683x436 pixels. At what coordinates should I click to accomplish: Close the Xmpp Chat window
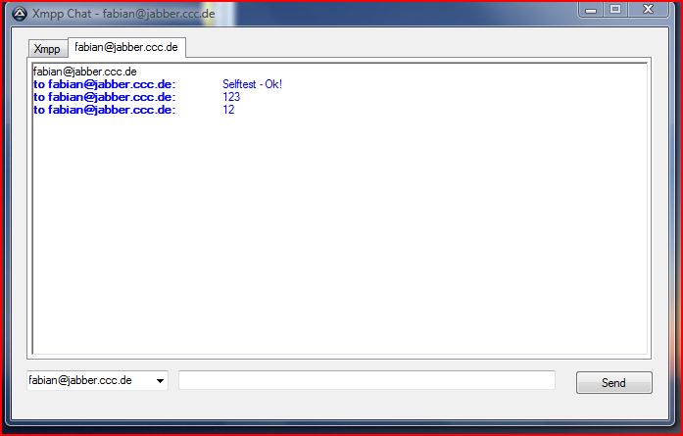[649, 9]
